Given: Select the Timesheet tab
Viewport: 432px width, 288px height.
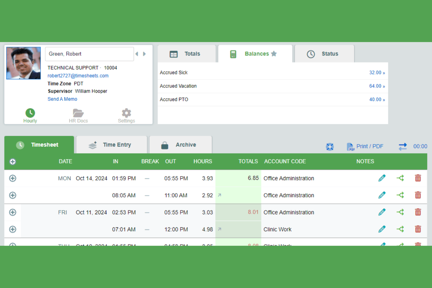Looking at the screenshot, I should [x=39, y=145].
